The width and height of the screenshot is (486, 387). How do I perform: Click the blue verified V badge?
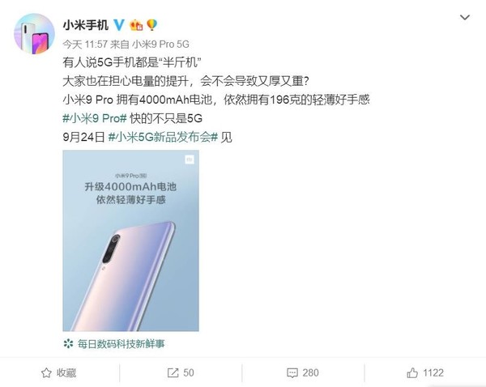click(x=119, y=25)
